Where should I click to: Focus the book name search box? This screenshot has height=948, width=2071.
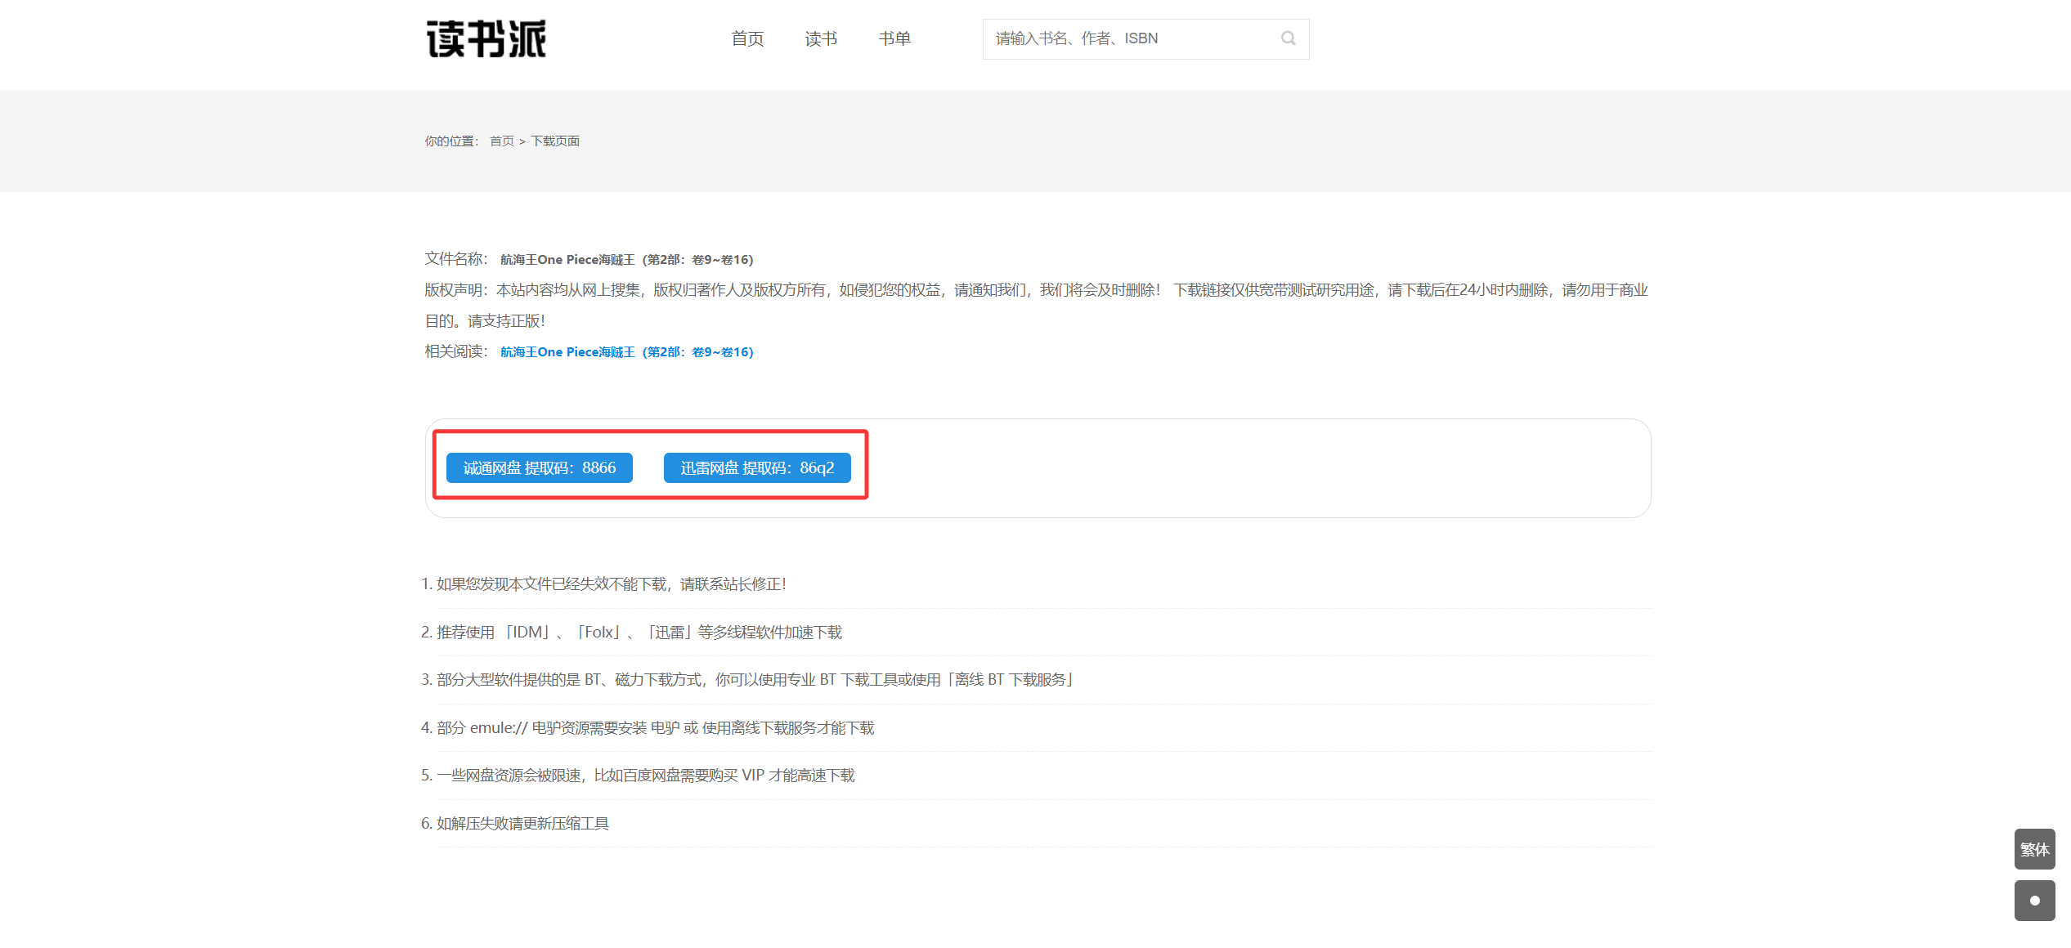click(1128, 38)
